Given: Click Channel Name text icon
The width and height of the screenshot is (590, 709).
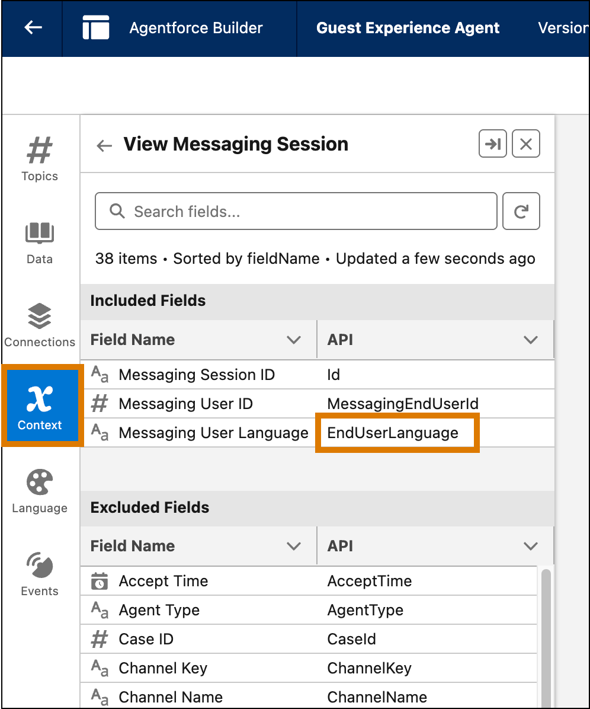Looking at the screenshot, I should [x=100, y=697].
